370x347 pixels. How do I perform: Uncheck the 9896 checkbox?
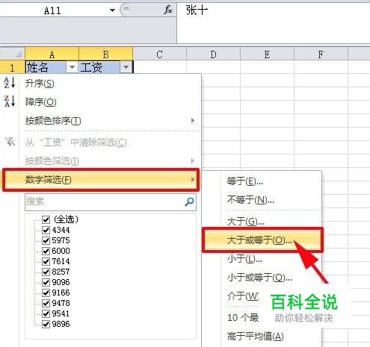click(46, 324)
